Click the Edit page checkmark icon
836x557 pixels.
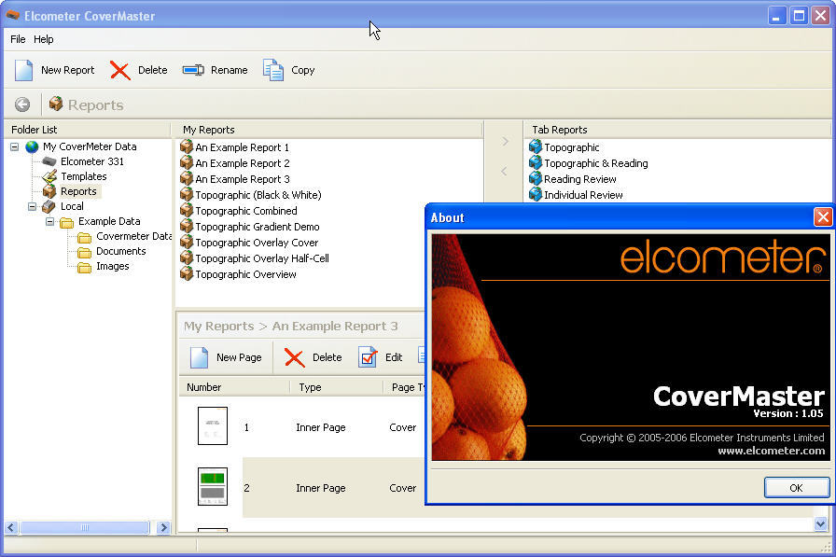(x=368, y=357)
